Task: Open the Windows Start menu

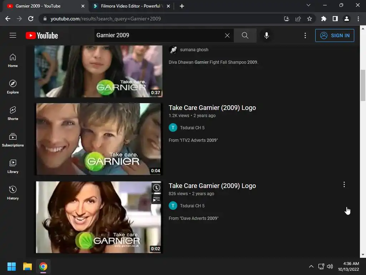Action: pos(11,266)
